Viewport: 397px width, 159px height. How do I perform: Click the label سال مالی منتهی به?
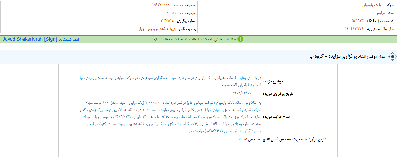click(x=380, y=29)
